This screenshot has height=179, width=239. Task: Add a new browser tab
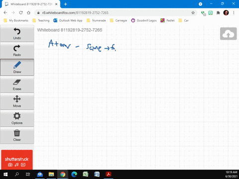[65, 4]
